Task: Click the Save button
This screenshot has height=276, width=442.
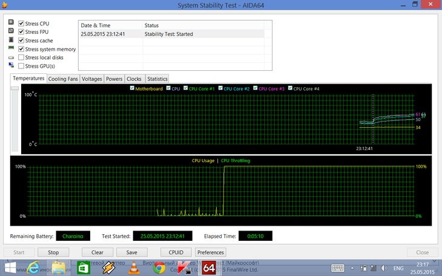Action: (131, 252)
